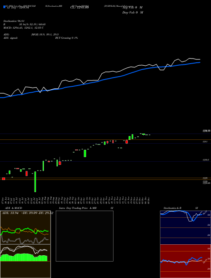Click the 'Avg Vol: 0 M' label
The image size is (211, 278).
[x=133, y=8]
